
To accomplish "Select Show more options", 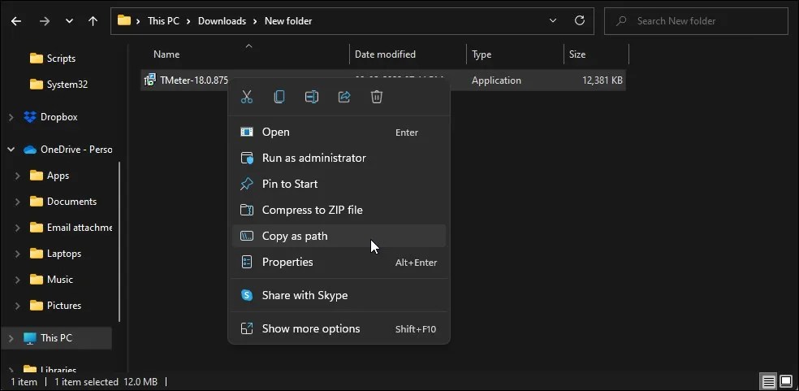I will coord(339,329).
